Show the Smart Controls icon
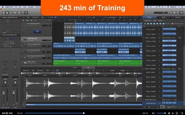The image size is (185, 115). click(x=19, y=13)
